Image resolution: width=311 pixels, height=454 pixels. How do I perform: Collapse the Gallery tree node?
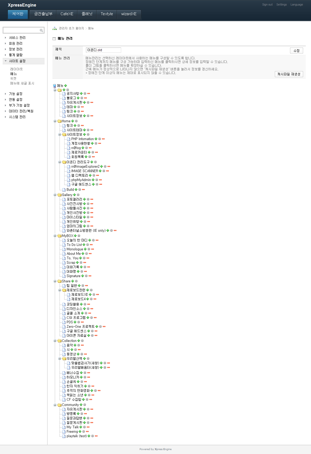pos(55,195)
